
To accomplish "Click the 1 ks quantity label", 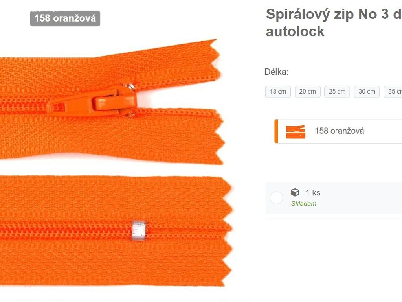I will [313, 193].
